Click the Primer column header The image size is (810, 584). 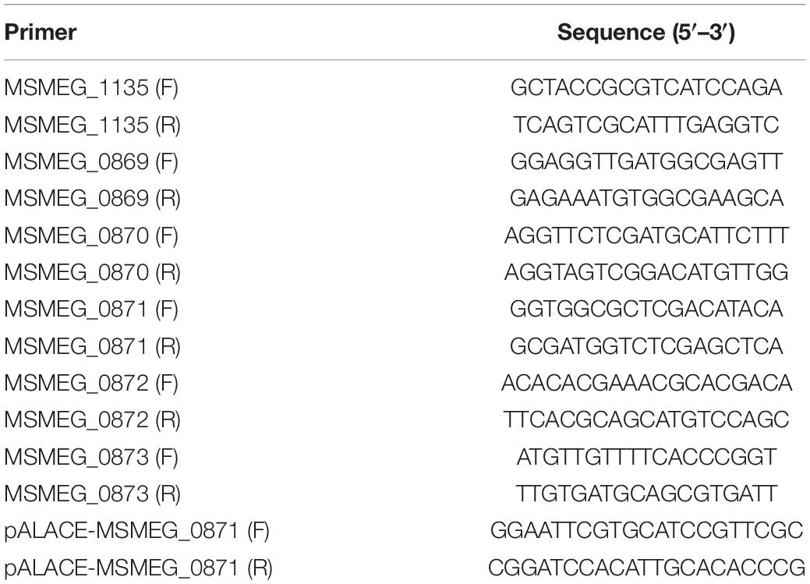41,32
